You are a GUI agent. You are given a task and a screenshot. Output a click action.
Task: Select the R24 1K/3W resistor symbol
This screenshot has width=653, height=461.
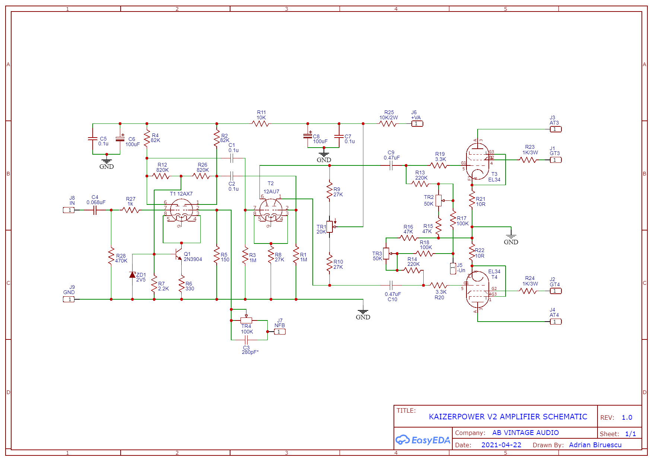tap(528, 291)
